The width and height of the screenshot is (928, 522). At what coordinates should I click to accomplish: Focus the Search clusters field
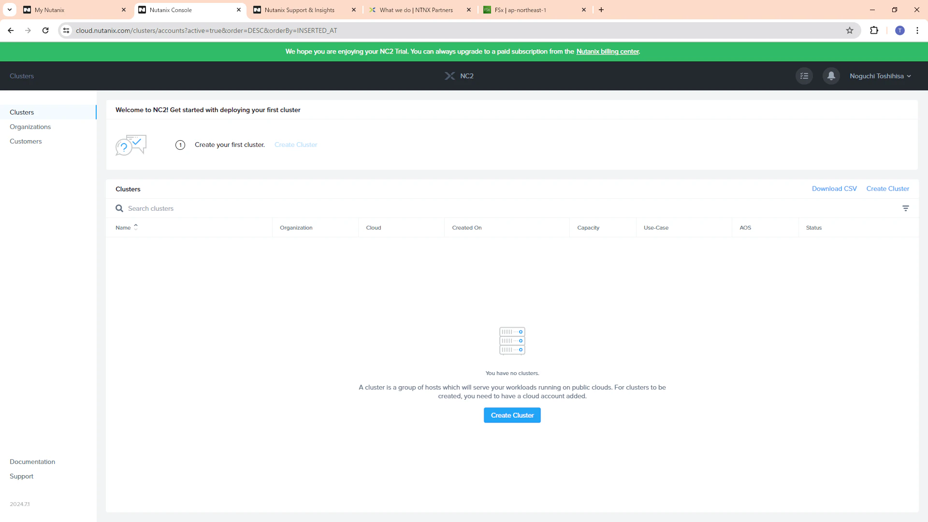click(507, 208)
